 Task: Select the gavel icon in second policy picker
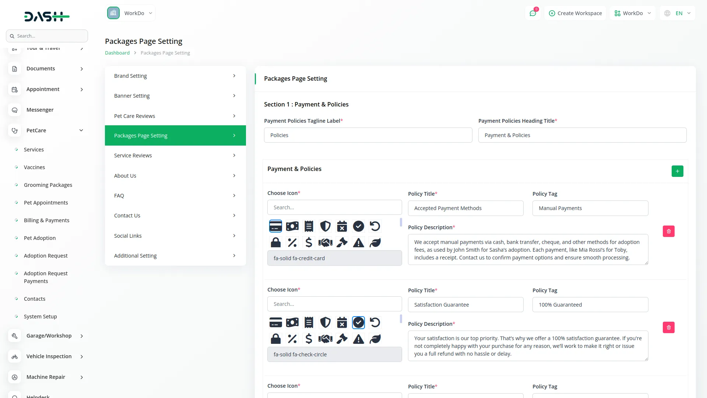pos(342,339)
